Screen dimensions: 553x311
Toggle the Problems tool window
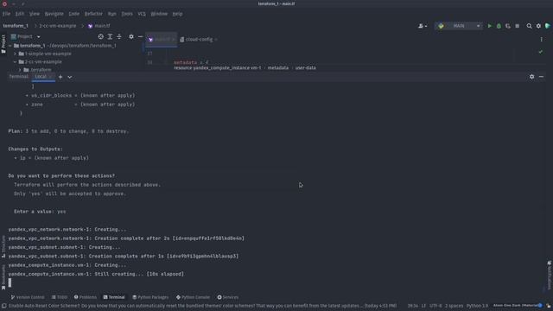(x=85, y=297)
